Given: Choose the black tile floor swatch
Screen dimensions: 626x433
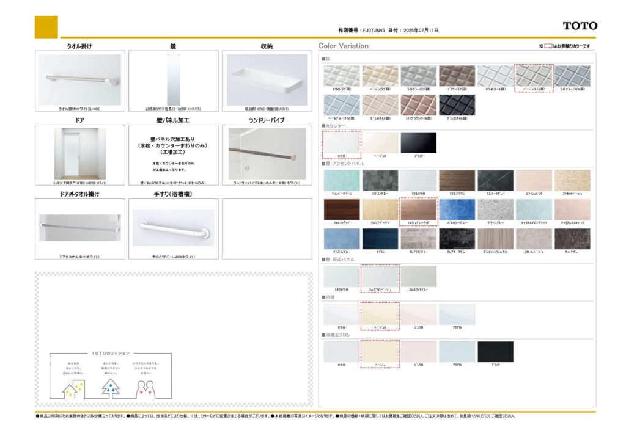Looking at the screenshot, I should [x=457, y=104].
